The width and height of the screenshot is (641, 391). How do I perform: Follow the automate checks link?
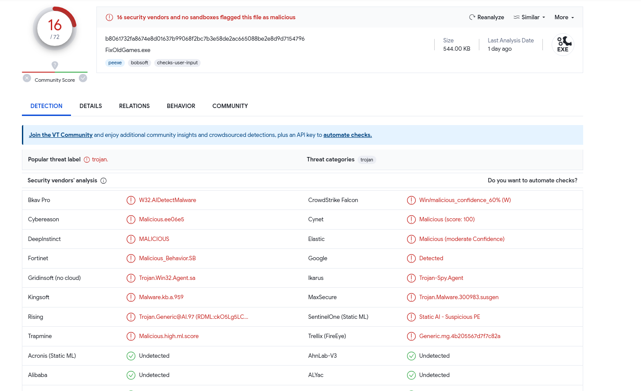pyautogui.click(x=347, y=135)
